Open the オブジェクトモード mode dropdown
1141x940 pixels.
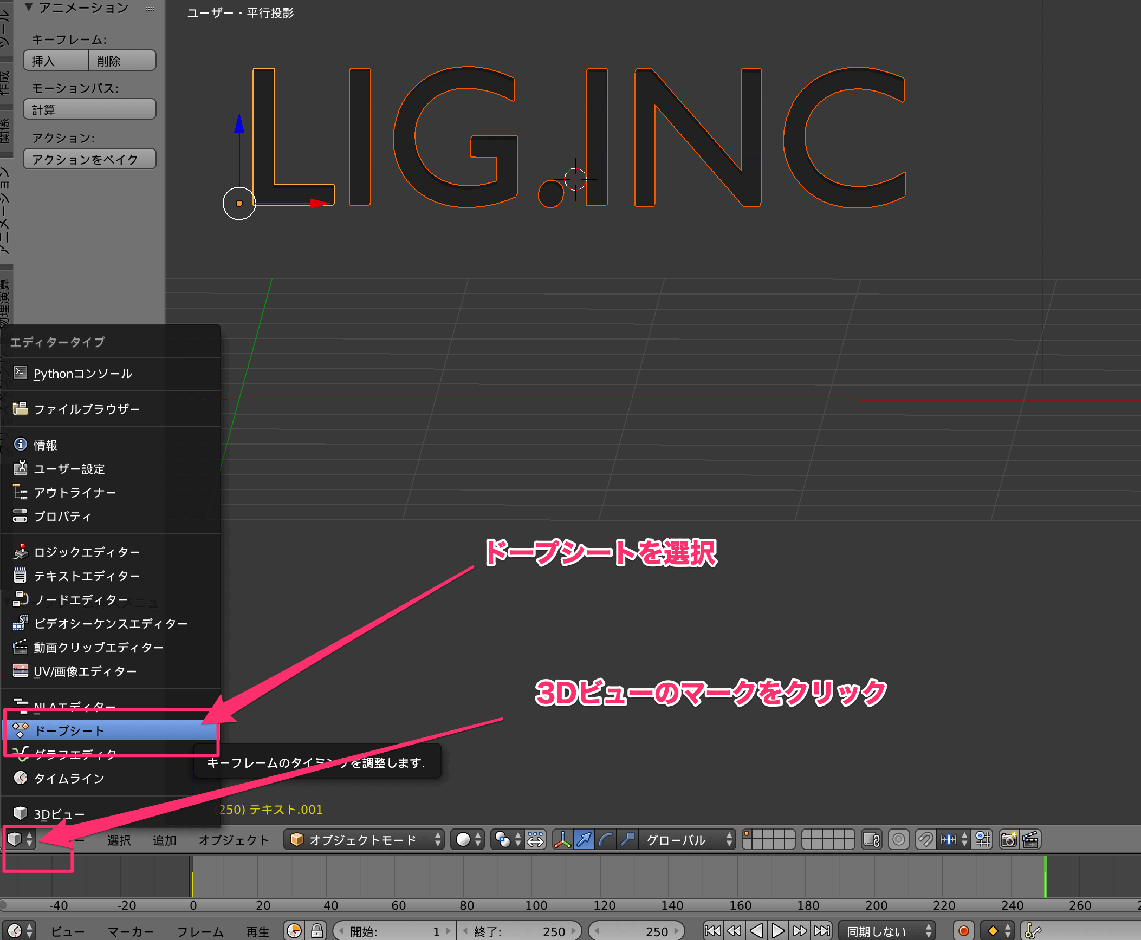point(364,840)
